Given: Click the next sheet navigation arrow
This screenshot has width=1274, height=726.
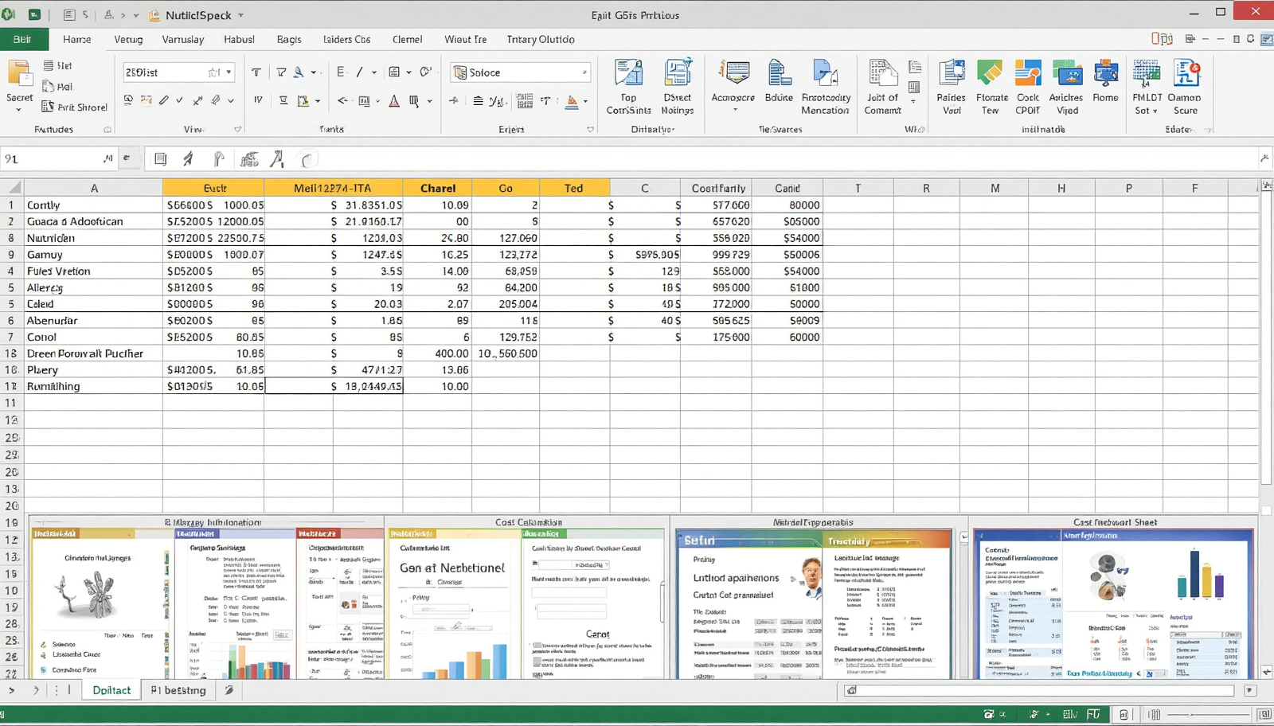Looking at the screenshot, I should tap(36, 690).
